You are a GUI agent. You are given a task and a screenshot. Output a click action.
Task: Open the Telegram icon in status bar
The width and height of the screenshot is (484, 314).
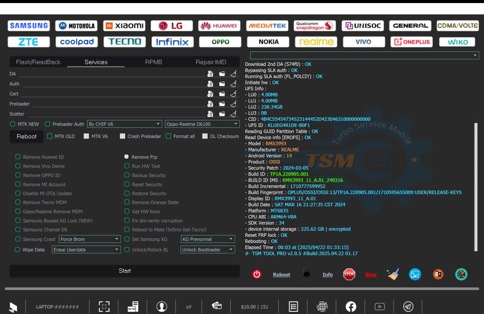[408, 306]
